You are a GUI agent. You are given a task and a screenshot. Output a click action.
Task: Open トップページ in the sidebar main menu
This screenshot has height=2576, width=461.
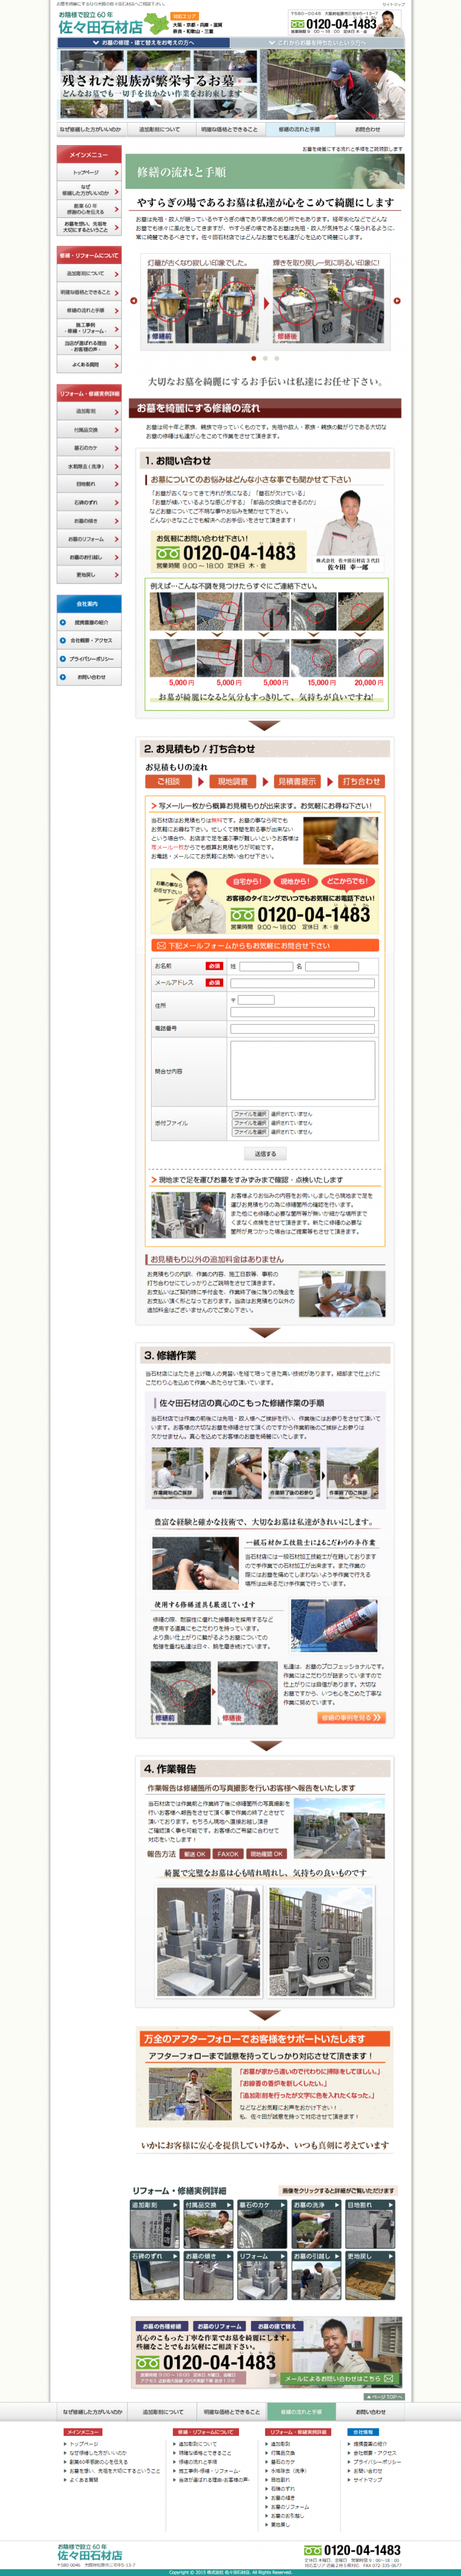[88, 172]
